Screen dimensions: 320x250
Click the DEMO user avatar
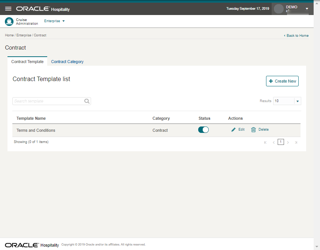[x=278, y=9]
